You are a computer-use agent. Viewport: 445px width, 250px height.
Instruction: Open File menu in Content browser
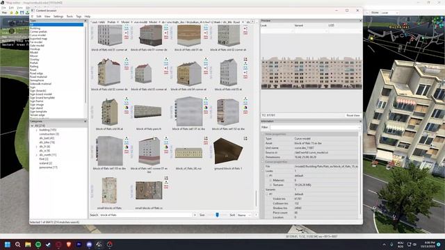32,17
